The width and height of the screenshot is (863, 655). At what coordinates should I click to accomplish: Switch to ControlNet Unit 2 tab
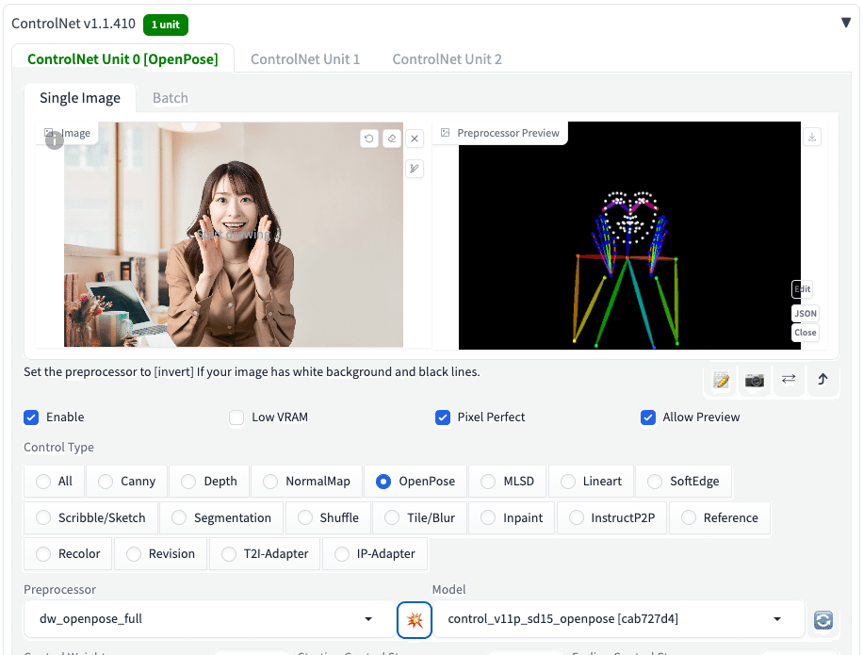tap(447, 58)
